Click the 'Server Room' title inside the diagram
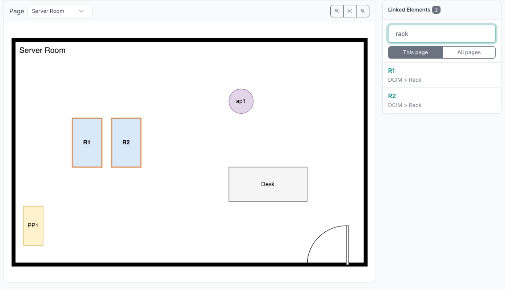The width and height of the screenshot is (505, 290). click(x=42, y=50)
